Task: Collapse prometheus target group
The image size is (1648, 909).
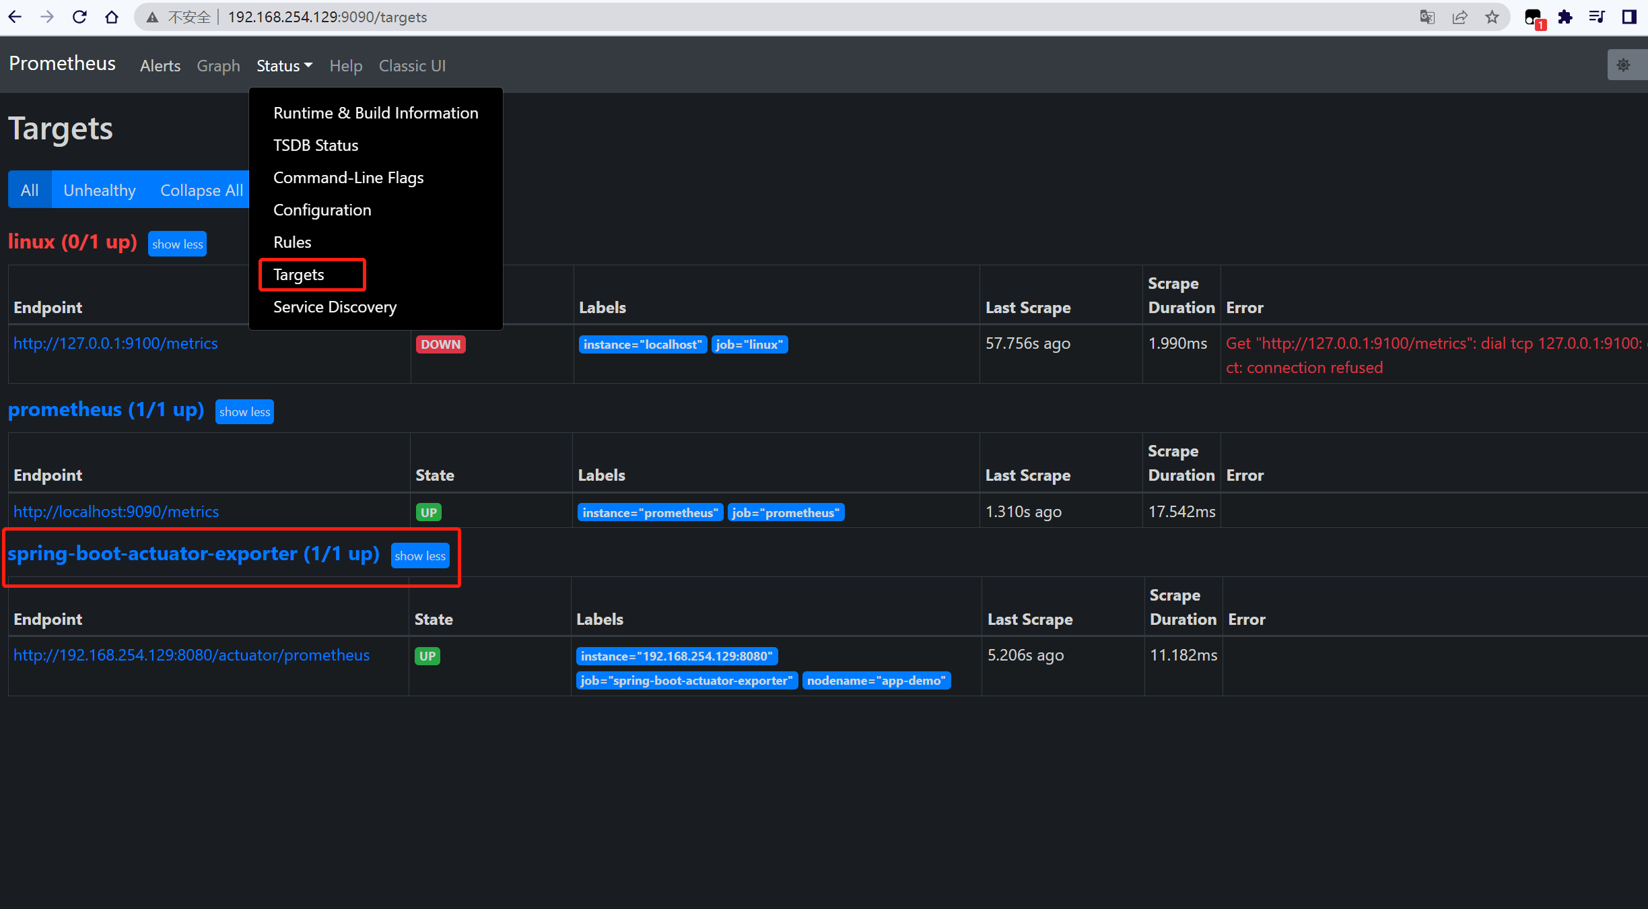Action: [x=244, y=411]
